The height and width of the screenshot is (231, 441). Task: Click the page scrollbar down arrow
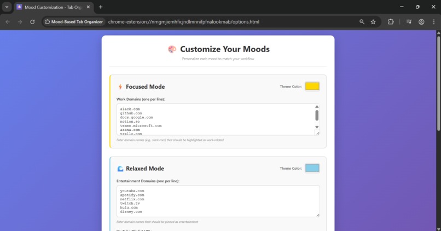click(x=438, y=229)
